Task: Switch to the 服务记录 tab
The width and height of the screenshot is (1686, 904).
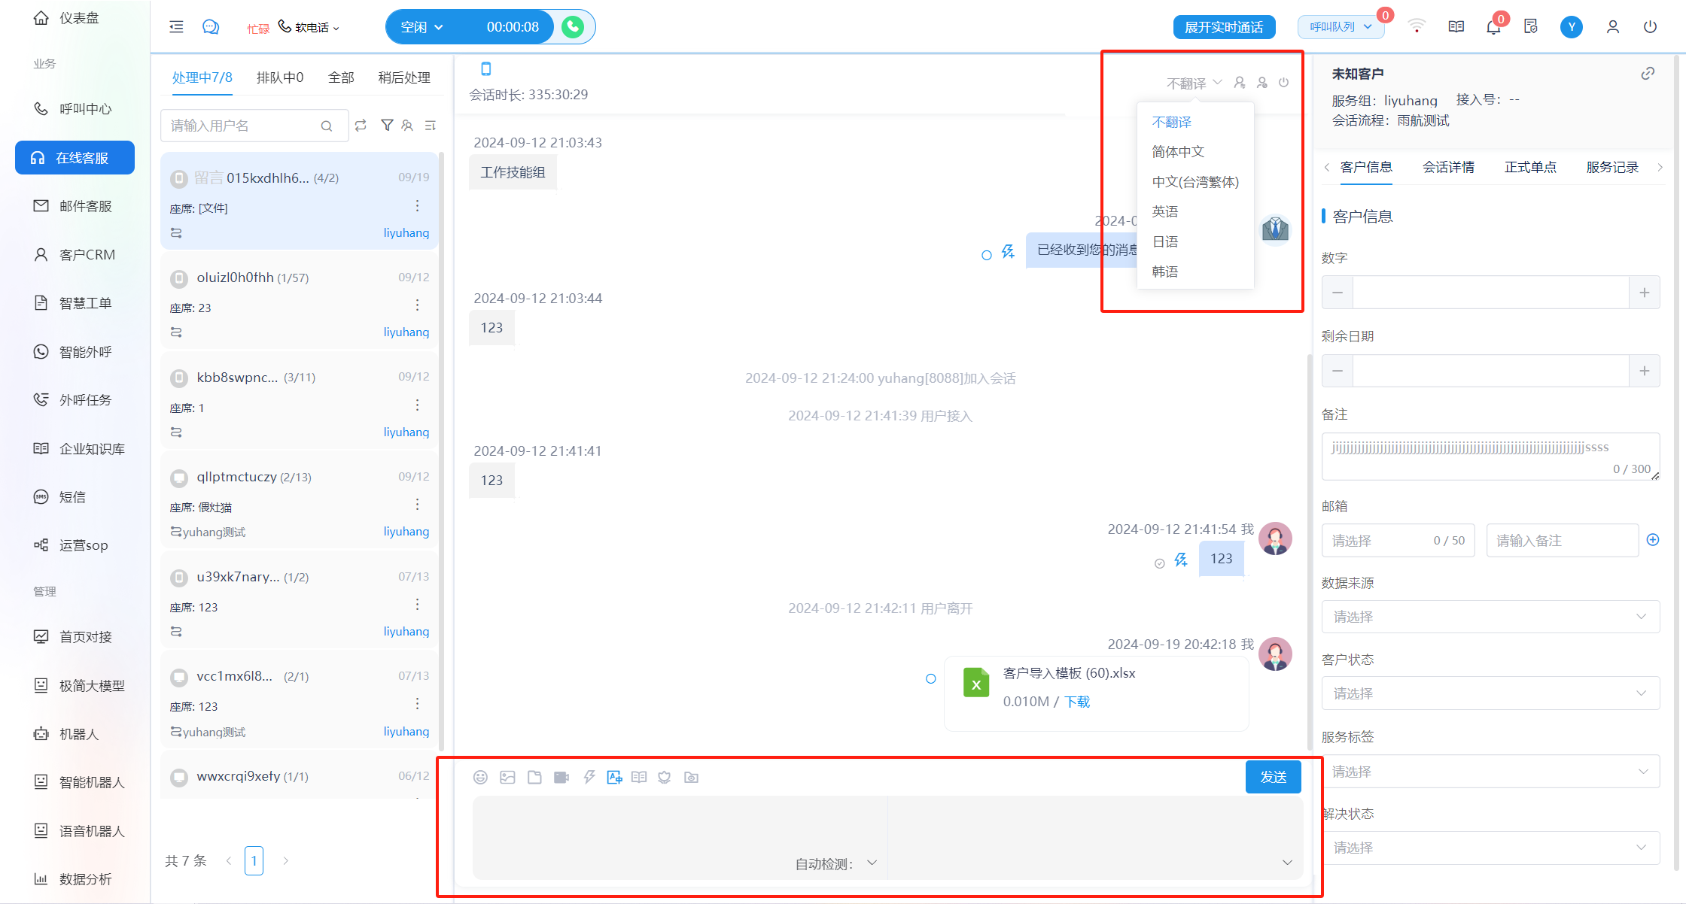Action: (x=1612, y=167)
